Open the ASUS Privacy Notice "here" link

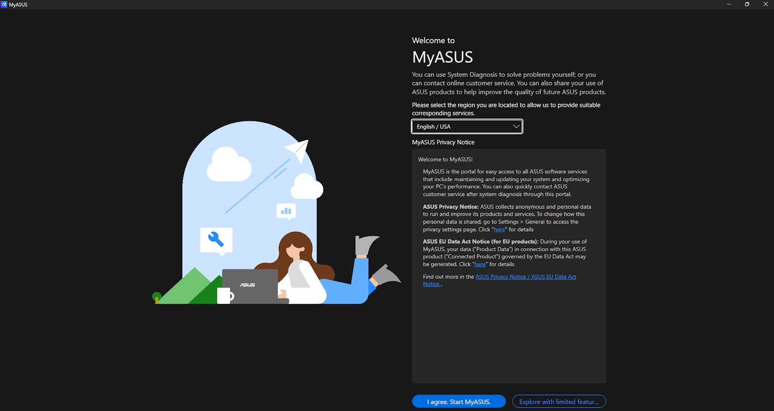[x=499, y=229]
